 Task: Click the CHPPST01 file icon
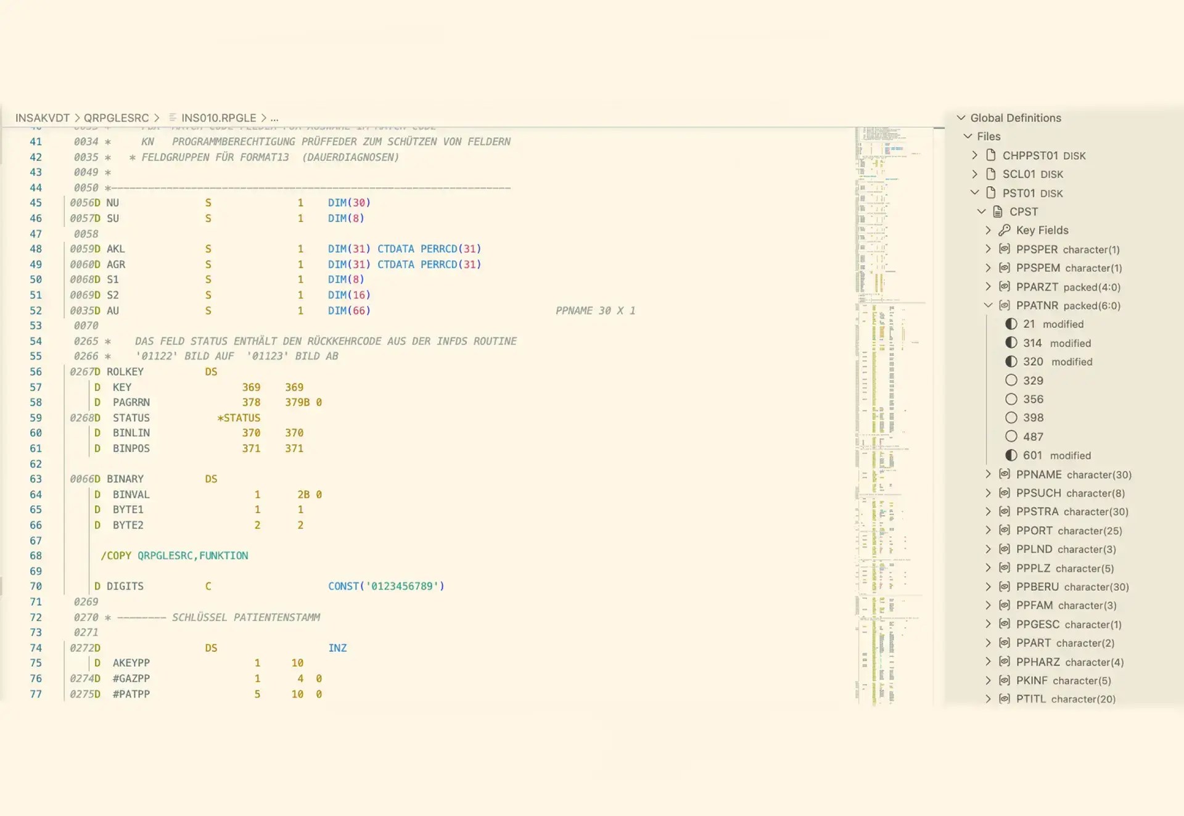tap(991, 155)
